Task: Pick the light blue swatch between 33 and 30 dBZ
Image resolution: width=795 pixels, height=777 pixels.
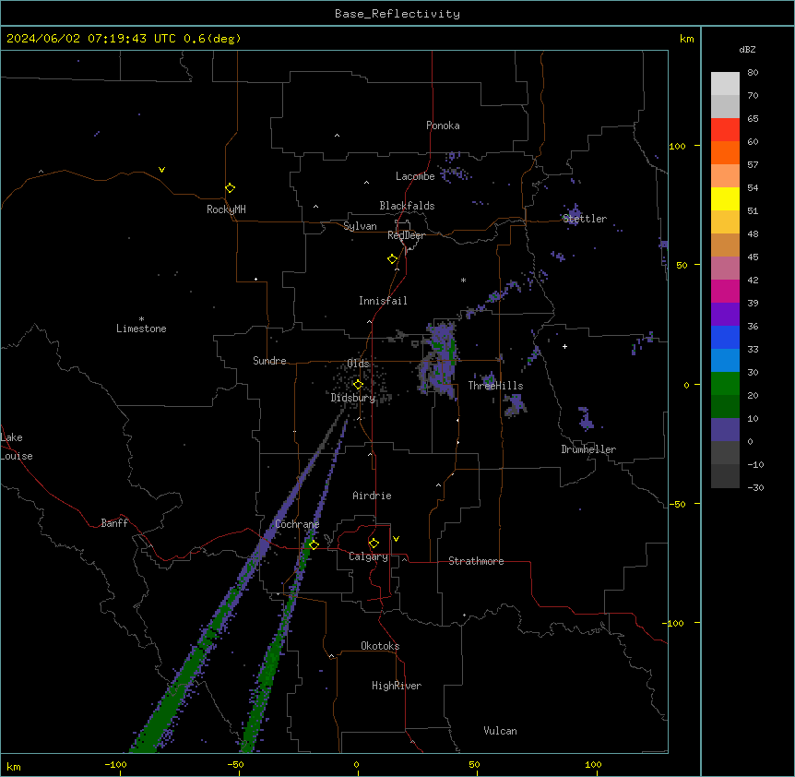Action: pyautogui.click(x=725, y=361)
